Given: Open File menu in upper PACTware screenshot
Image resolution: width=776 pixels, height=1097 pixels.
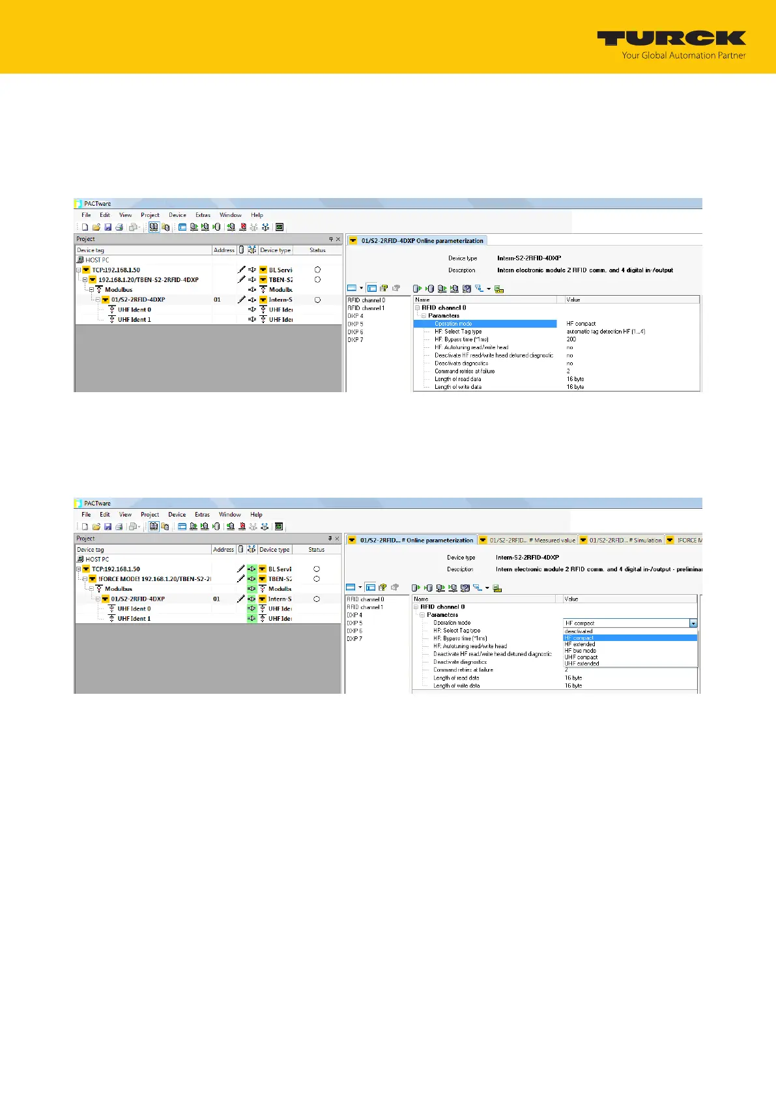Looking at the screenshot, I should [86, 215].
